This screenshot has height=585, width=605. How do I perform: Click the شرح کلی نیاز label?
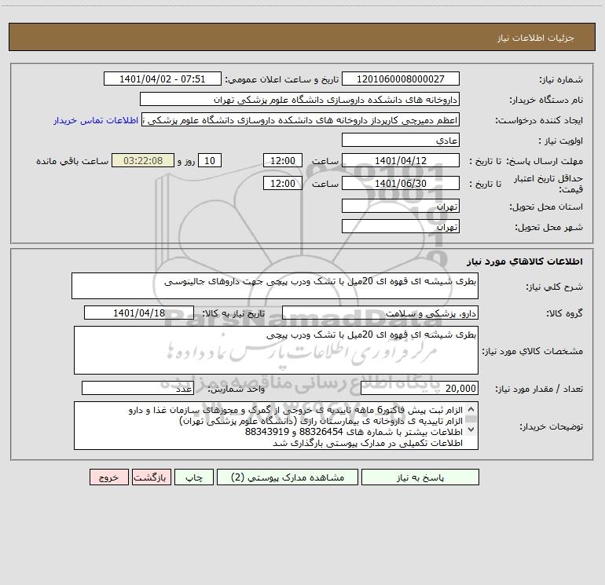pyautogui.click(x=555, y=287)
